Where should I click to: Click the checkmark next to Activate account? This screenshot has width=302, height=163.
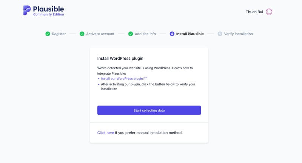[82, 34]
